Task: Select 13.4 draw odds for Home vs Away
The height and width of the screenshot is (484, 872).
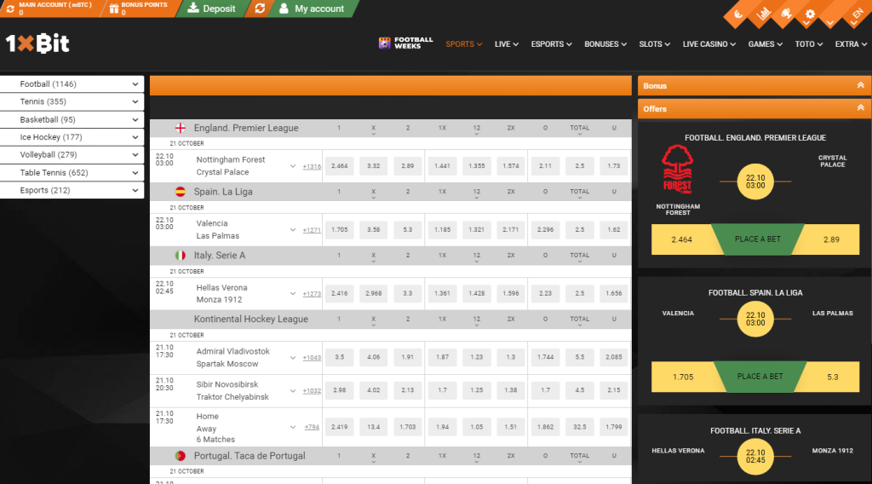Action: (374, 427)
